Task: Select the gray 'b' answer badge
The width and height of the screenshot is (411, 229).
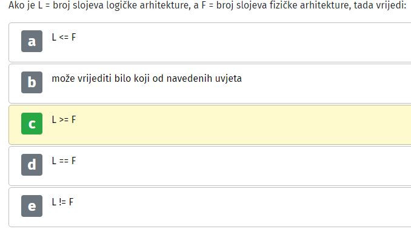Action: (x=32, y=82)
